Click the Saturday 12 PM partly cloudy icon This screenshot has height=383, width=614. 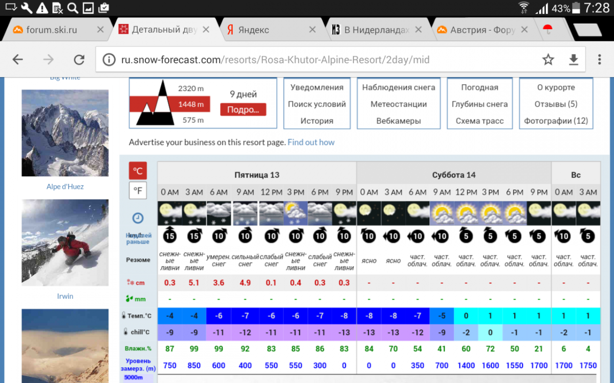point(466,213)
